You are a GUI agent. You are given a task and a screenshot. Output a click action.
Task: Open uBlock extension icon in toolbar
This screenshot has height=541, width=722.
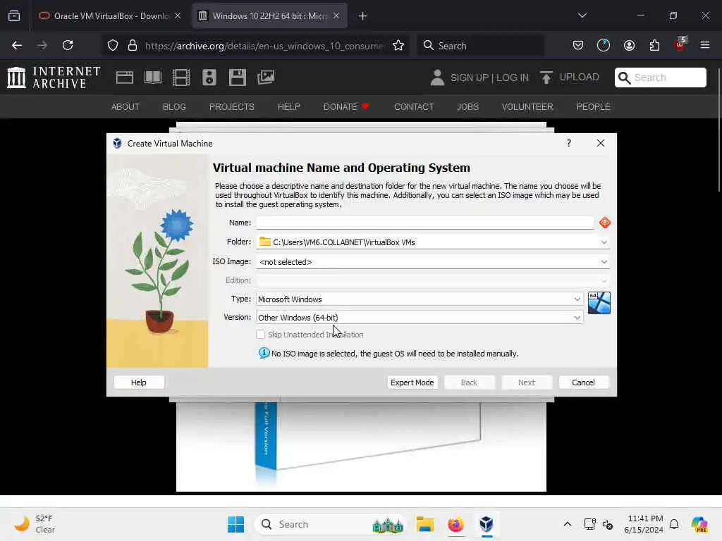coord(680,44)
